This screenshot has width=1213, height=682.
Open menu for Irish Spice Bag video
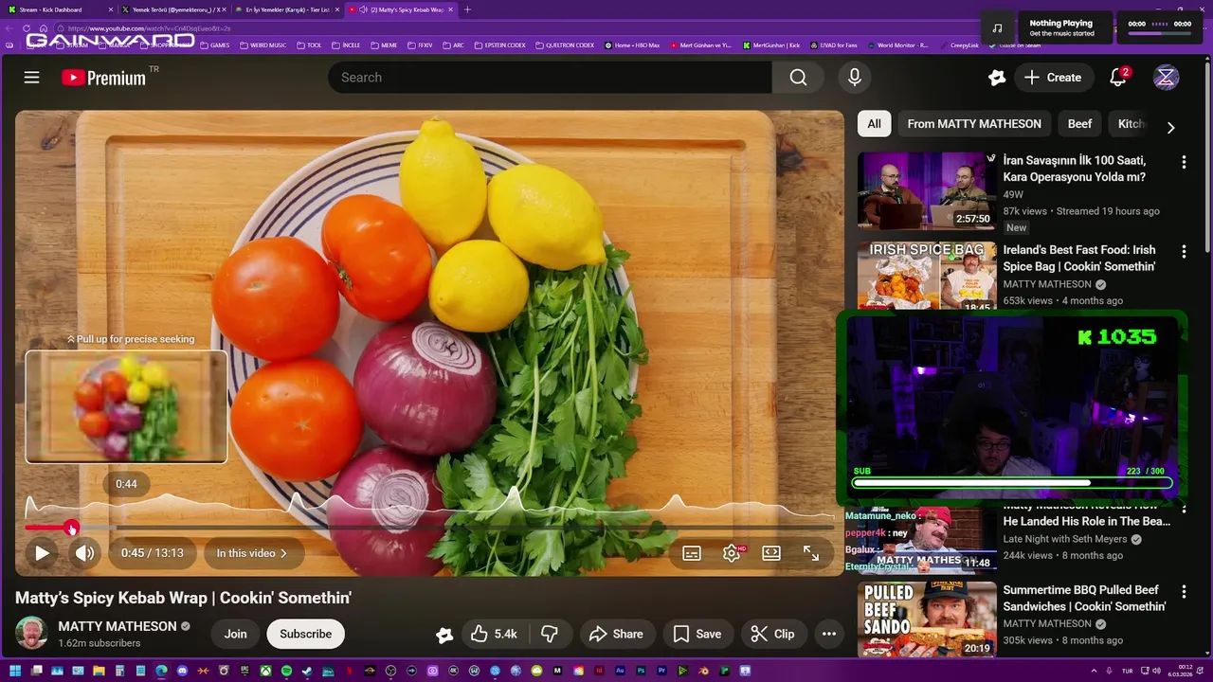tap(1183, 252)
